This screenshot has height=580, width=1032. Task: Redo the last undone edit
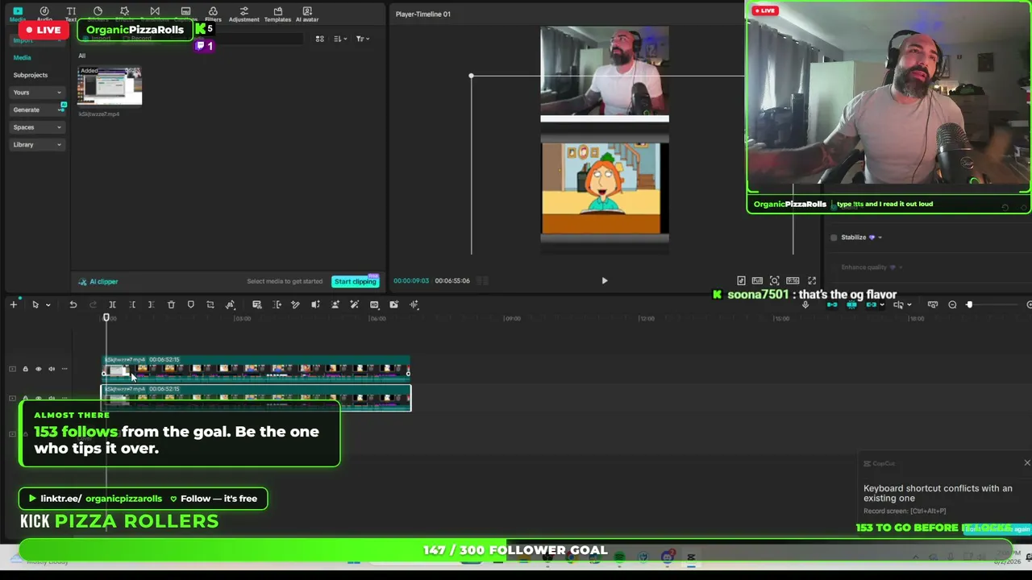click(x=93, y=304)
